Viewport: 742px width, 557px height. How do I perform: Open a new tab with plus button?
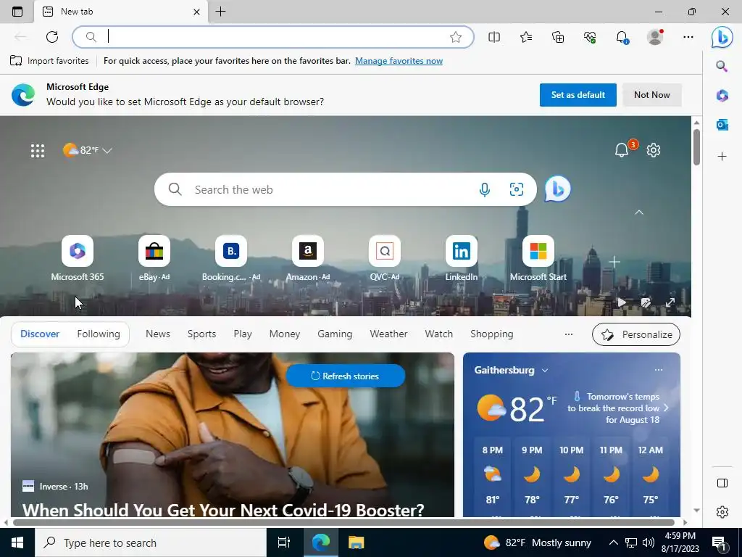click(x=220, y=12)
